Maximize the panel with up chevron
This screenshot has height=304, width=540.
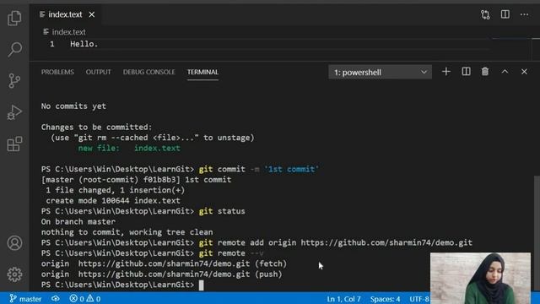tap(505, 72)
